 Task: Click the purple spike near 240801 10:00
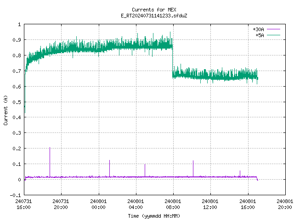193,168
